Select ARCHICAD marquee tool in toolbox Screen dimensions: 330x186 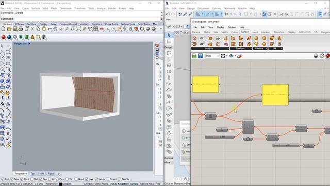point(169,41)
